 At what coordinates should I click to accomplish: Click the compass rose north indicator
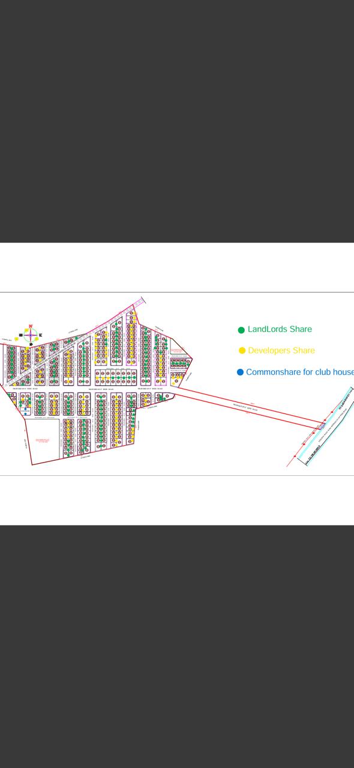[x=31, y=326]
